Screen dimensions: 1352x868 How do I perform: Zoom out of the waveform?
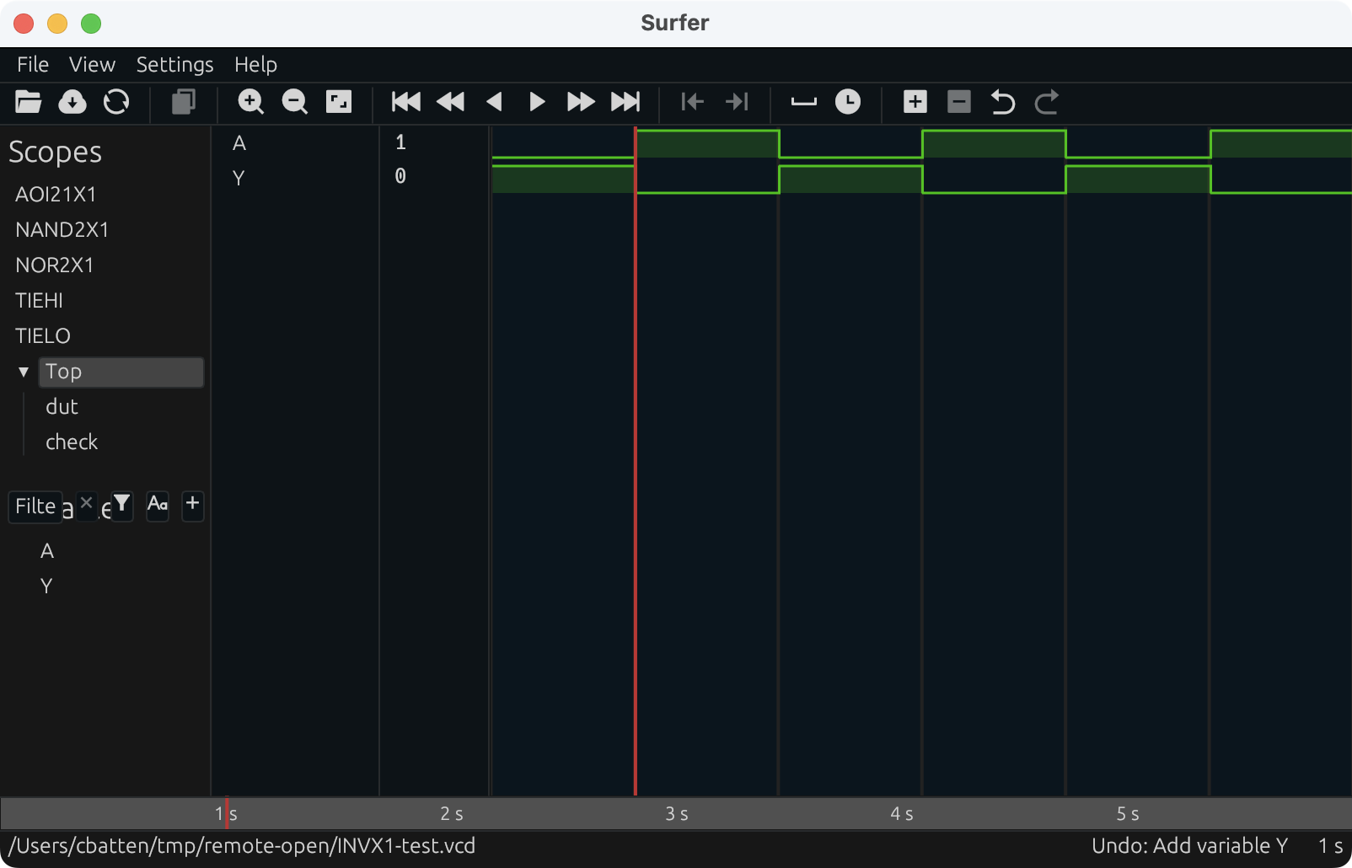pos(294,102)
